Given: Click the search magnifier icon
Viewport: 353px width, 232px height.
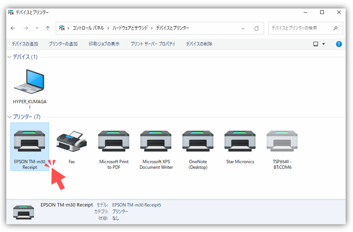Looking at the screenshot, I should [335, 28].
